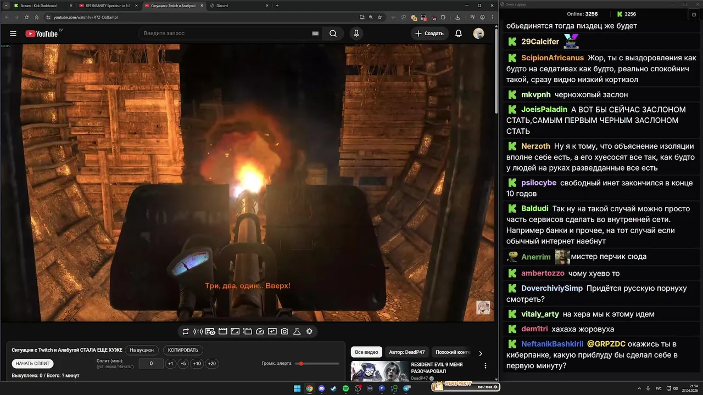
Task: Add +1 minute to split
Action: click(x=171, y=364)
